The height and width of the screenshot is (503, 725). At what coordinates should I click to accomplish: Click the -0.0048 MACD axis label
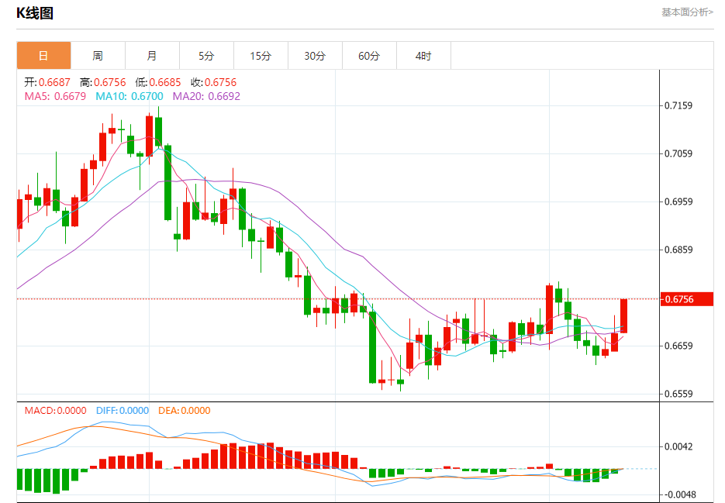click(x=680, y=494)
